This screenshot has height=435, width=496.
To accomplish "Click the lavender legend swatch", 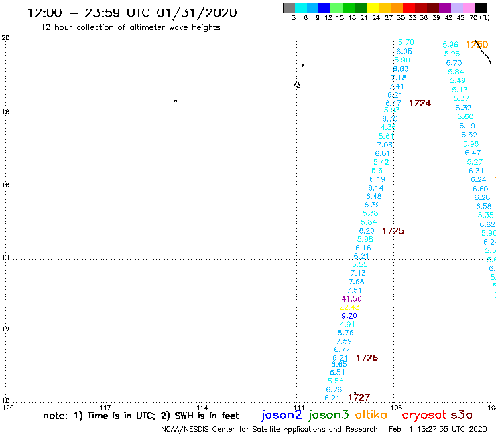I will tap(456, 8).
